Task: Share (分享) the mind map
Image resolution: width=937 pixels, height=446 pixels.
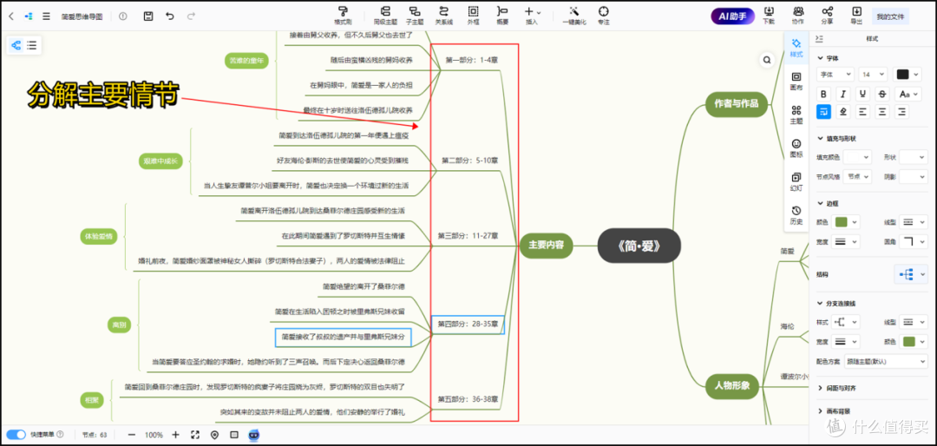Action: click(827, 15)
